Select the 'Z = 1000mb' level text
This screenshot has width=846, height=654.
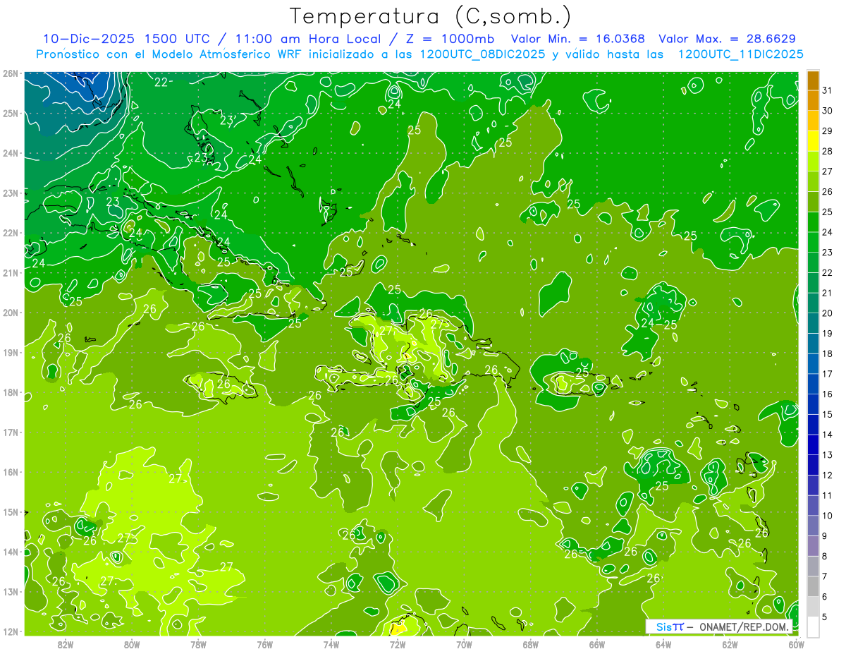tap(449, 38)
